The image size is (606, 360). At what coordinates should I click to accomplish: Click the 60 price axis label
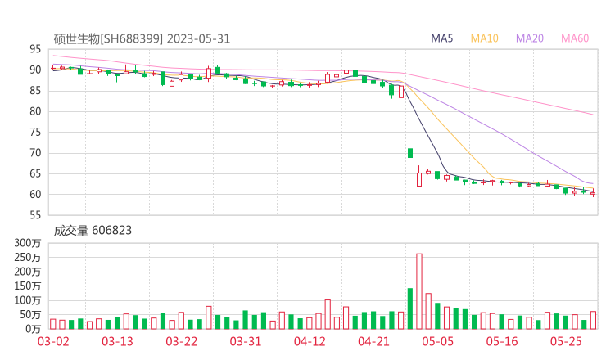35,194
